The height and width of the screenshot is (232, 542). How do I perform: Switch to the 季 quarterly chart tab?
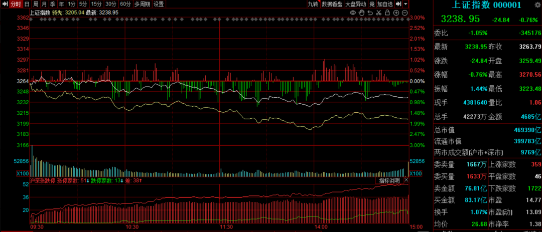tap(53, 4)
